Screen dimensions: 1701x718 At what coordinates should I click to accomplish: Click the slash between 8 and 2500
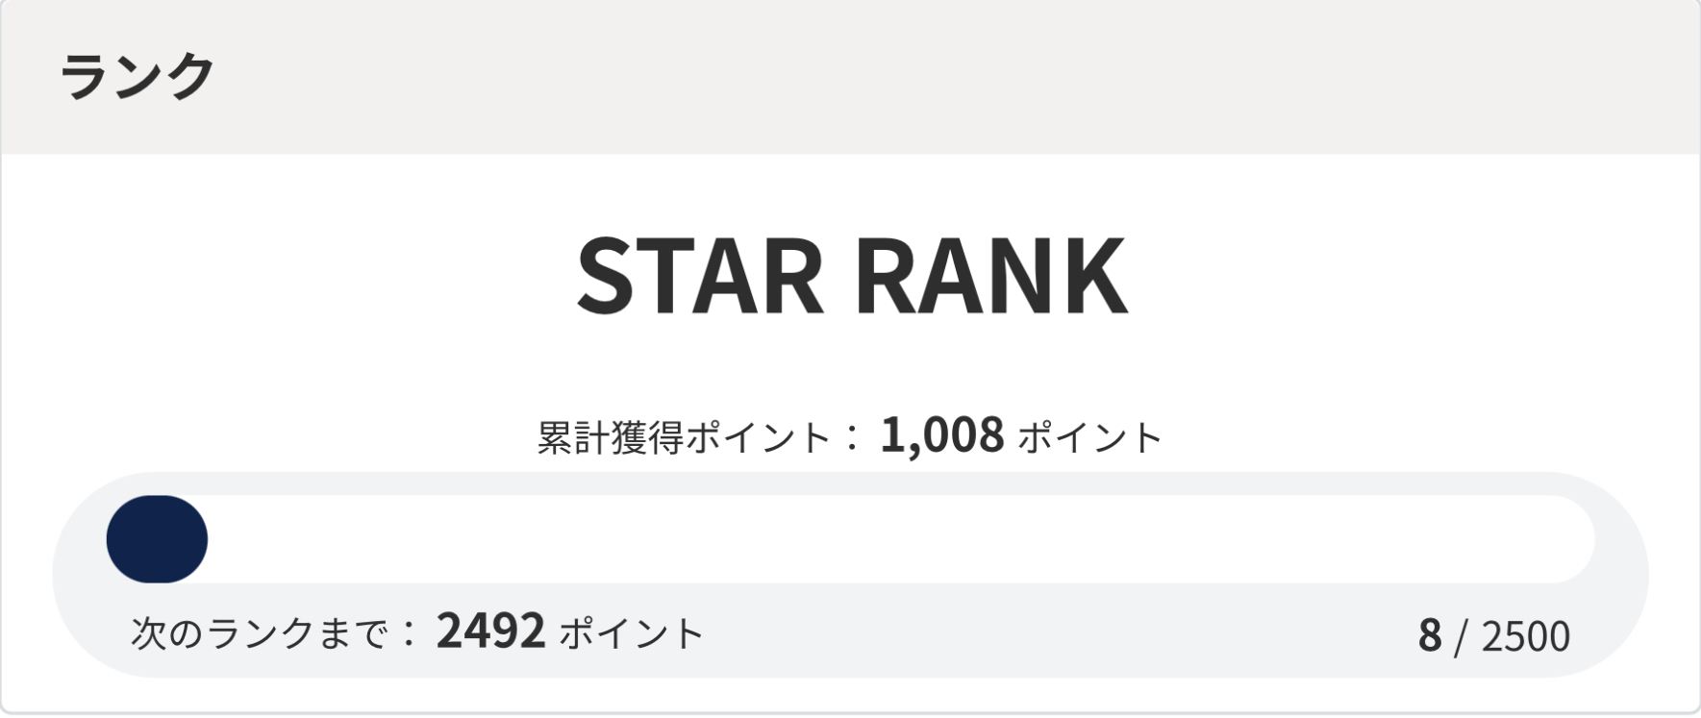tap(1461, 636)
